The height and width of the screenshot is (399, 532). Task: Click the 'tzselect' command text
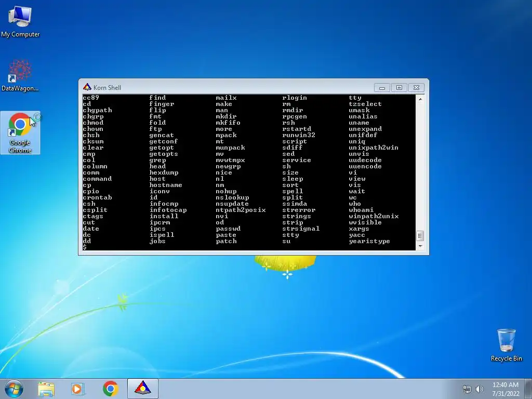click(365, 104)
